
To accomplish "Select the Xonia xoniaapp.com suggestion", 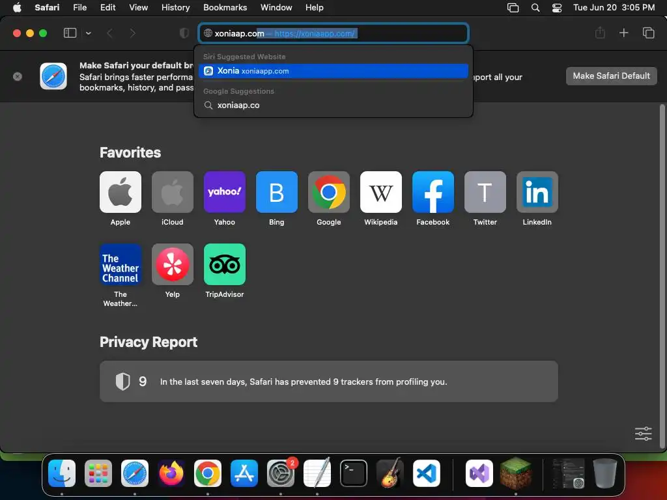I will [333, 71].
